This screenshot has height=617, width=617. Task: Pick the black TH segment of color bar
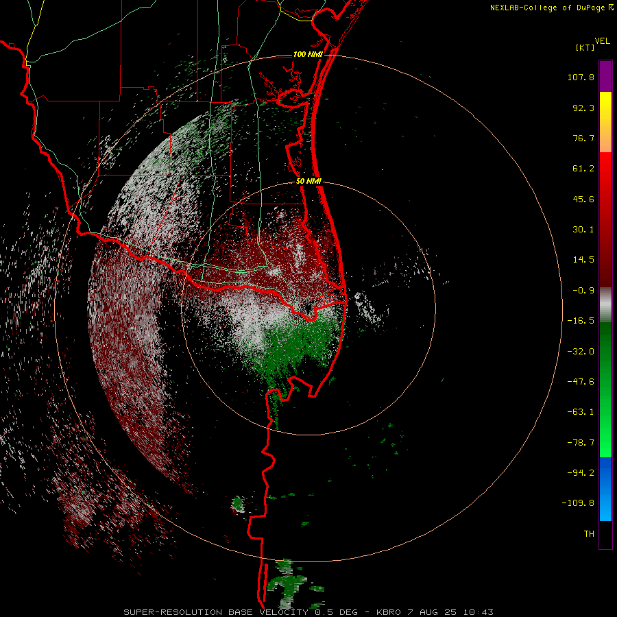click(605, 534)
